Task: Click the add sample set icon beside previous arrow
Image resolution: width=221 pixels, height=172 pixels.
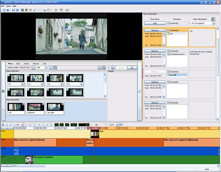Action: point(104,68)
